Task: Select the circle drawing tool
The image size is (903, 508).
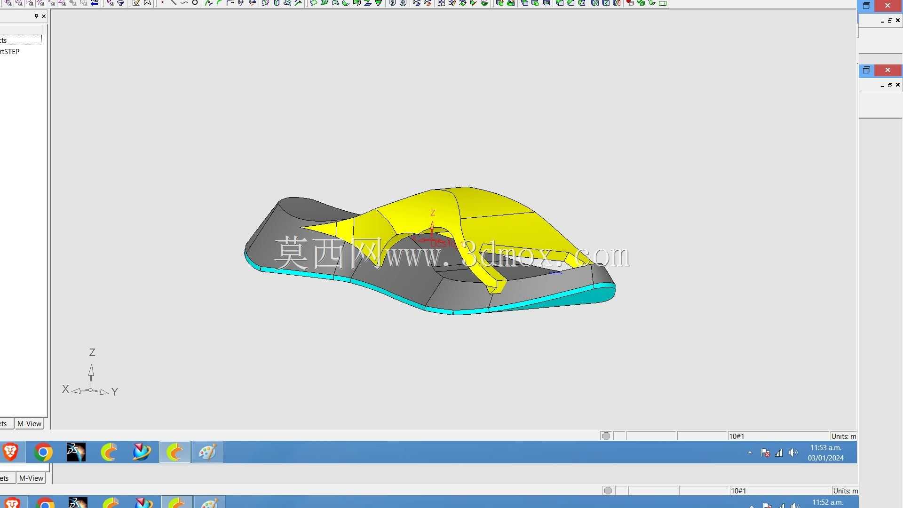Action: click(195, 3)
